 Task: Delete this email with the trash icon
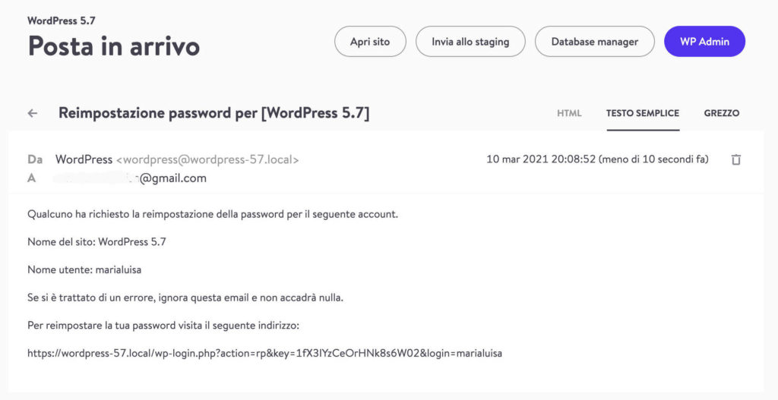point(735,159)
